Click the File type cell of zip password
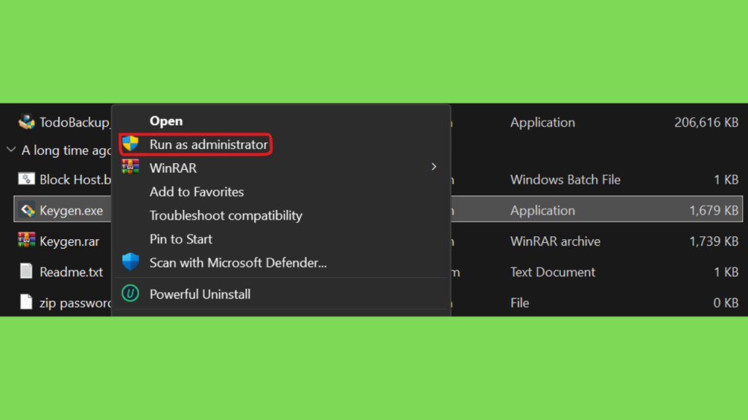Viewport: 748px width, 420px height. tap(519, 303)
